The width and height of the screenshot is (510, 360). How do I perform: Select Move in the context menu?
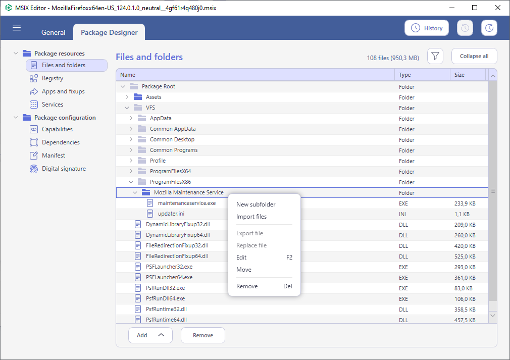[264, 270]
